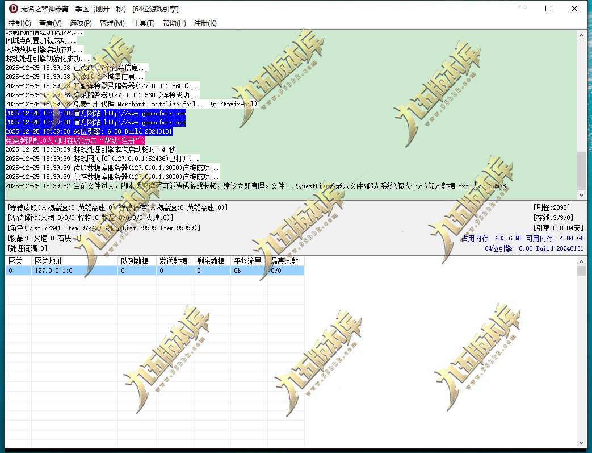
Task: Click the [等待读取(人物高速:0 英雄高速:0) status line
Action: pyautogui.click(x=117, y=207)
